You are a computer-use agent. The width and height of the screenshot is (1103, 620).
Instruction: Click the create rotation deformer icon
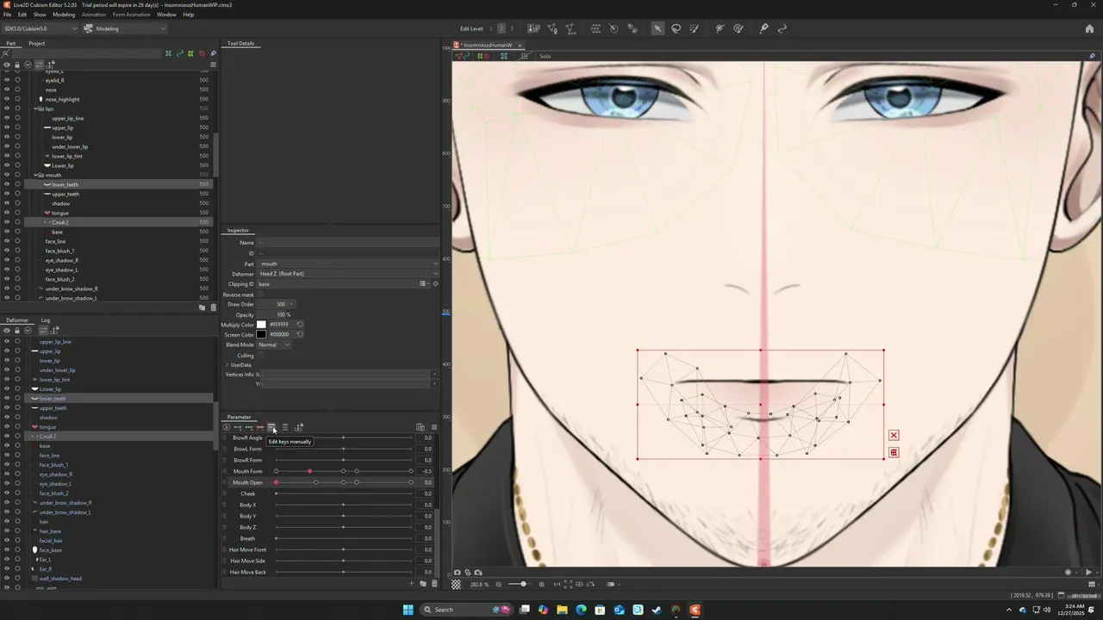(x=614, y=28)
